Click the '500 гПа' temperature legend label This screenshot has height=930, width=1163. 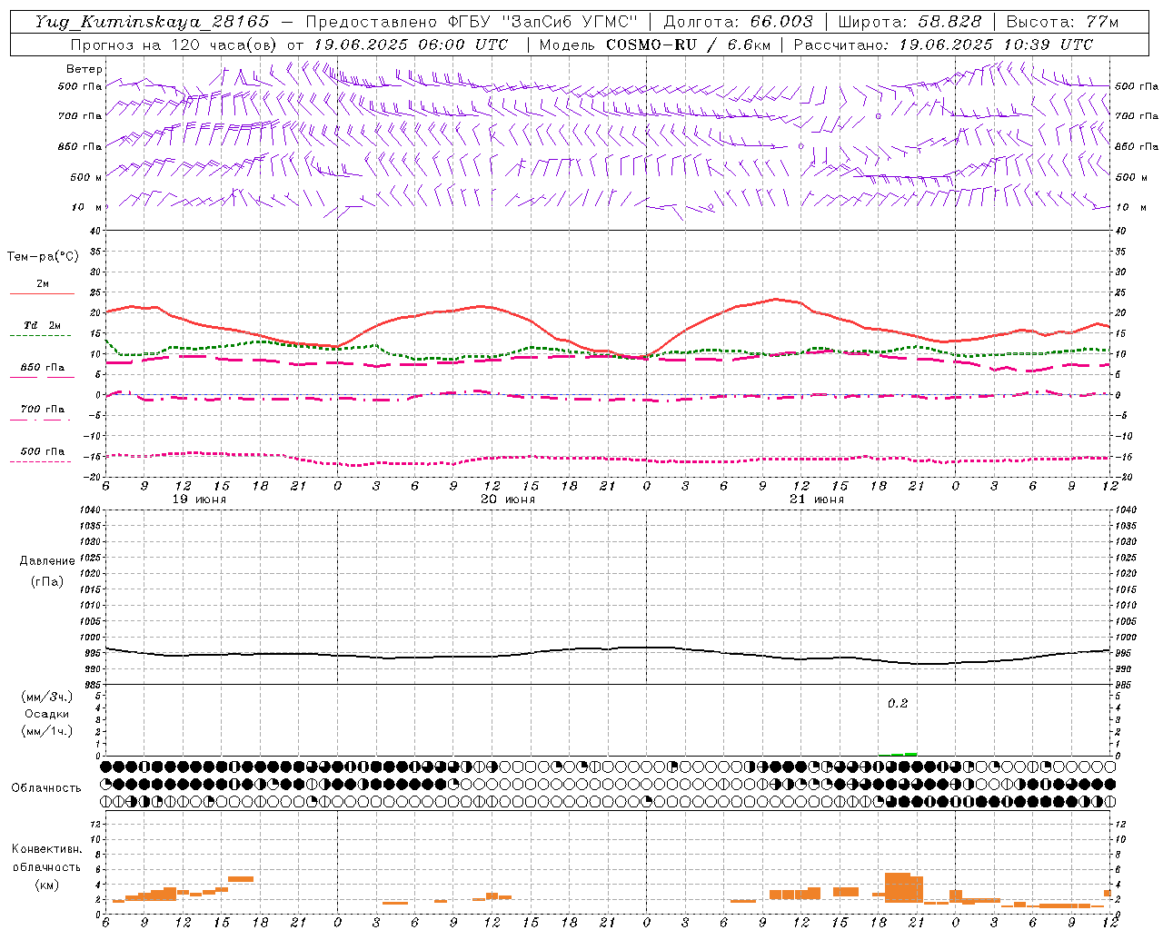pyautogui.click(x=42, y=451)
